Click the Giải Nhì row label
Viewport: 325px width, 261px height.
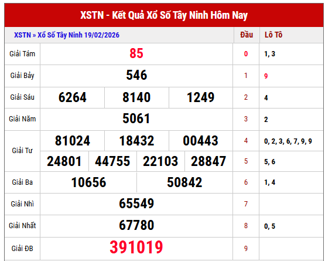coord(22,204)
